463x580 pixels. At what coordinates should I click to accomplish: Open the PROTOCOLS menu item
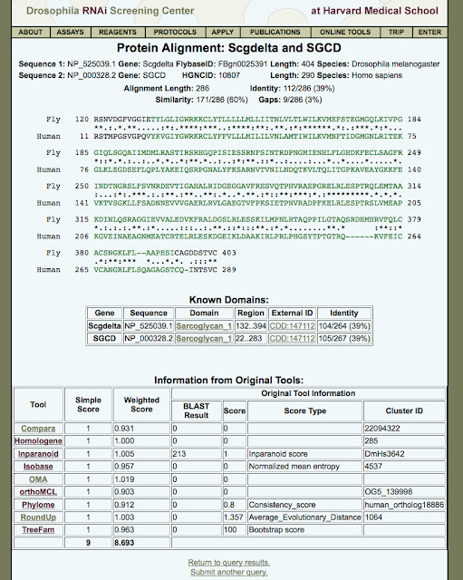[x=175, y=33]
